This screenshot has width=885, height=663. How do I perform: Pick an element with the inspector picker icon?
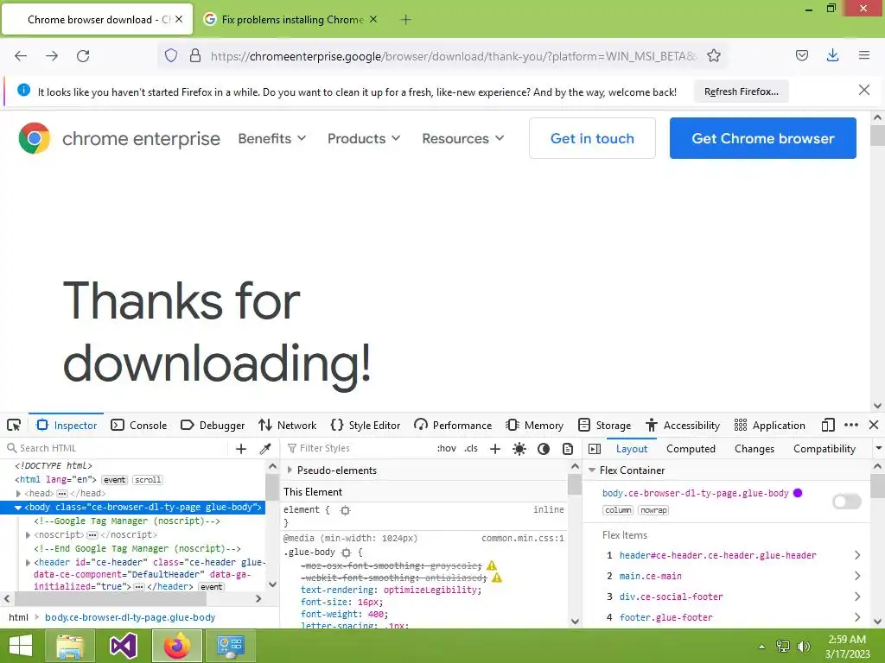[14, 425]
